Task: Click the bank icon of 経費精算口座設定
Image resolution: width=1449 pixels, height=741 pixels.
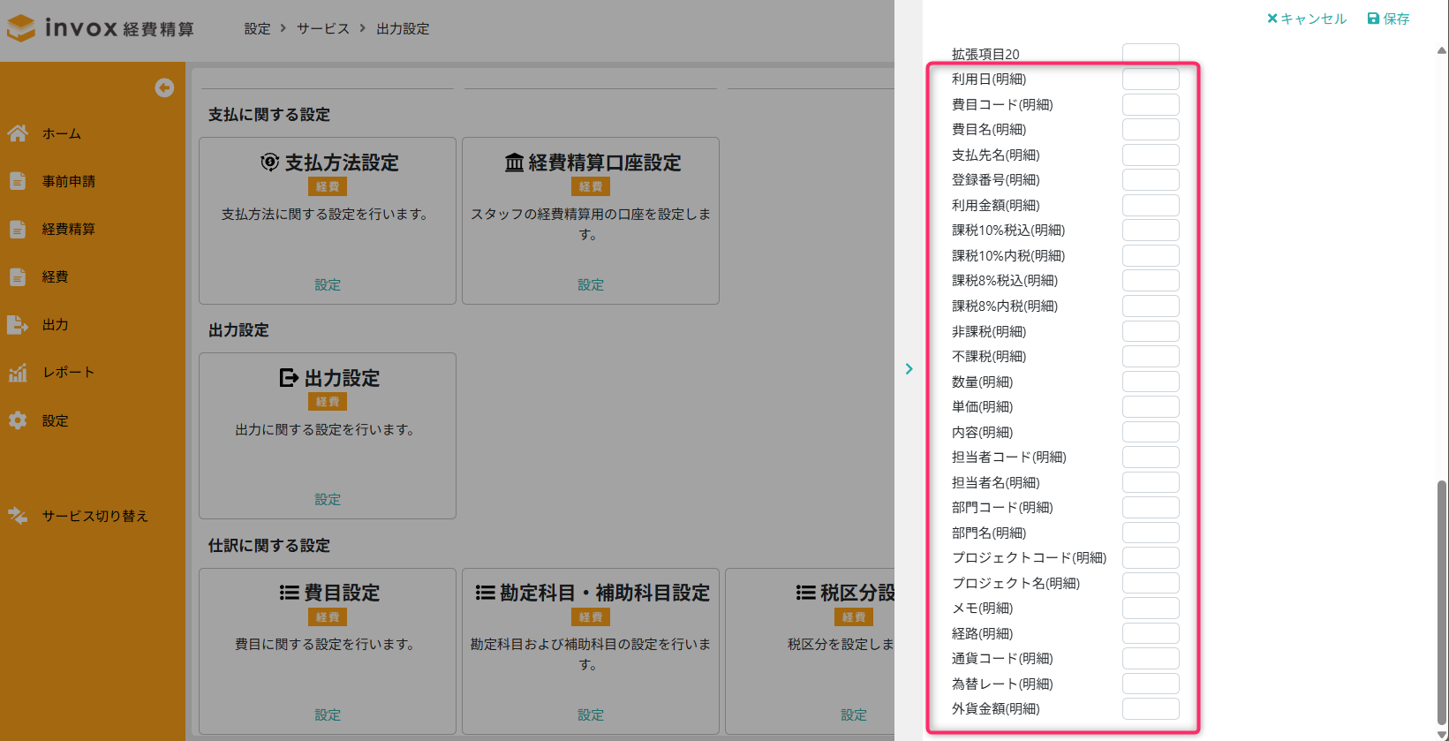Action: (514, 163)
